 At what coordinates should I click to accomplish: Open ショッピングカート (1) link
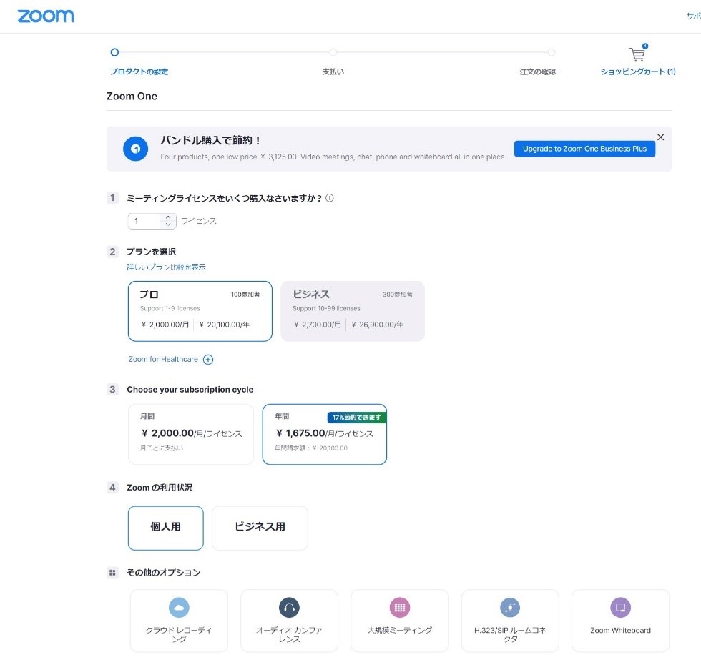click(x=638, y=72)
